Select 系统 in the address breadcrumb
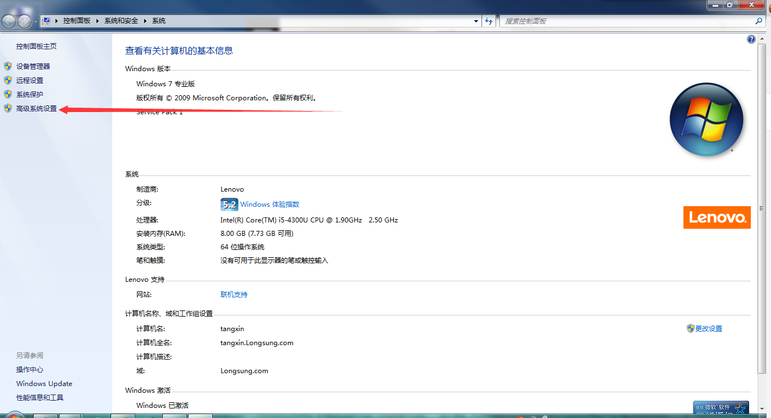The width and height of the screenshot is (771, 418). tap(159, 21)
